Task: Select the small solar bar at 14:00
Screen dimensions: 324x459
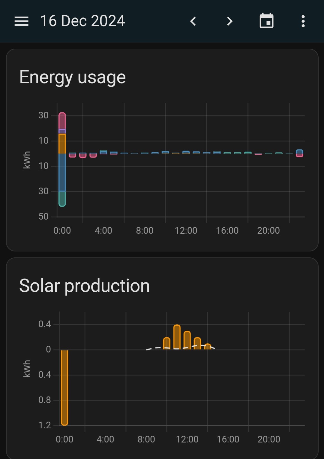Action: tap(208, 347)
